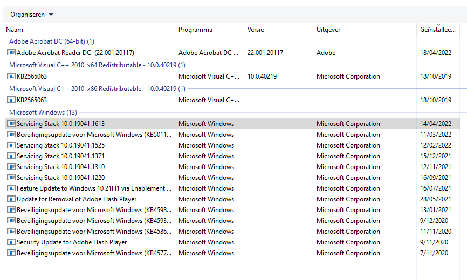The height and width of the screenshot is (280, 467).
Task: Sort by the Programma column header
Action: click(x=195, y=30)
